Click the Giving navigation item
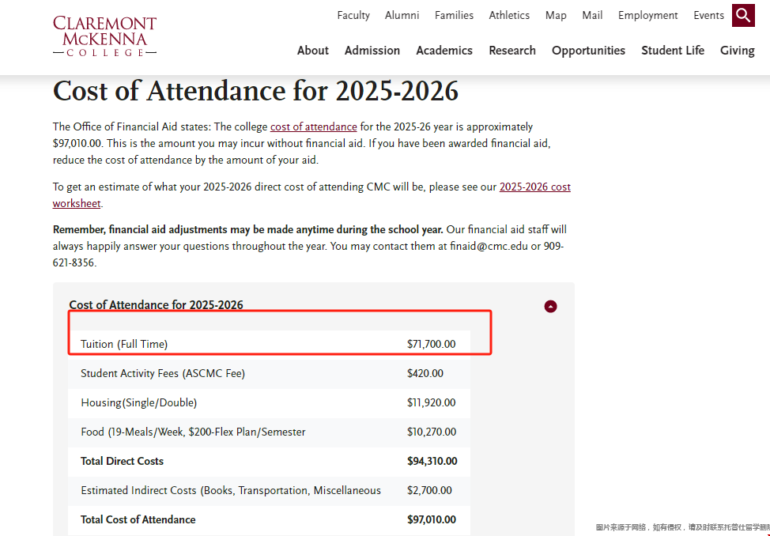Viewport: 770px width, 536px height. (737, 51)
